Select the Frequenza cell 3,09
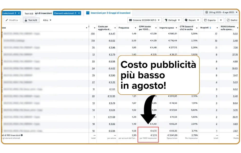Image resolution: width=241 pixels, height=153 pixels. (134, 41)
